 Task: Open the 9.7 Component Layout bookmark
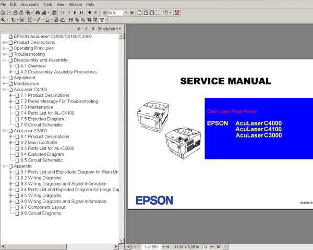(43, 207)
